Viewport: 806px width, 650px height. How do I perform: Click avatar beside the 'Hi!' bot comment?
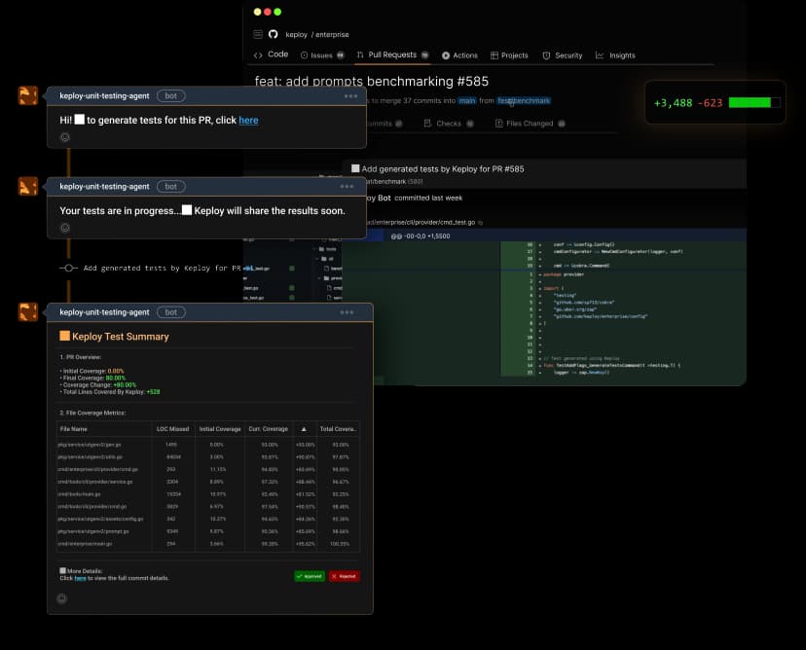pyautogui.click(x=28, y=95)
